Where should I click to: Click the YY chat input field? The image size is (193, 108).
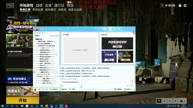(x=95, y=86)
